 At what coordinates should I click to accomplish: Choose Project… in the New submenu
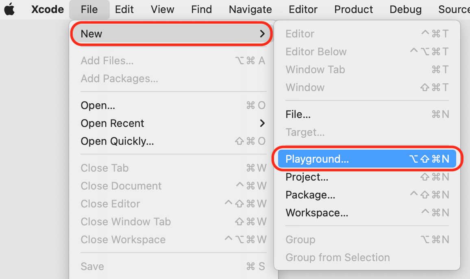point(307,177)
